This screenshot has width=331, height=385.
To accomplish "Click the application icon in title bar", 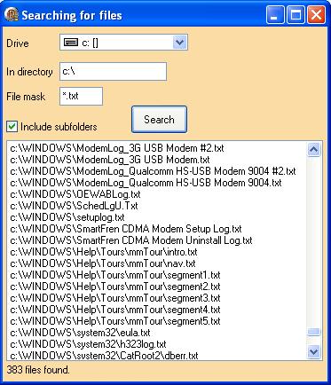I will (x=12, y=14).
